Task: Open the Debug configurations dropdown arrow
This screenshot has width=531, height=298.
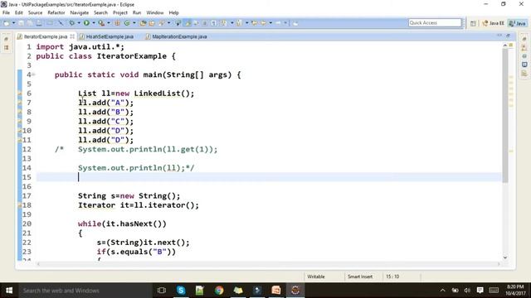Action: coord(79,23)
